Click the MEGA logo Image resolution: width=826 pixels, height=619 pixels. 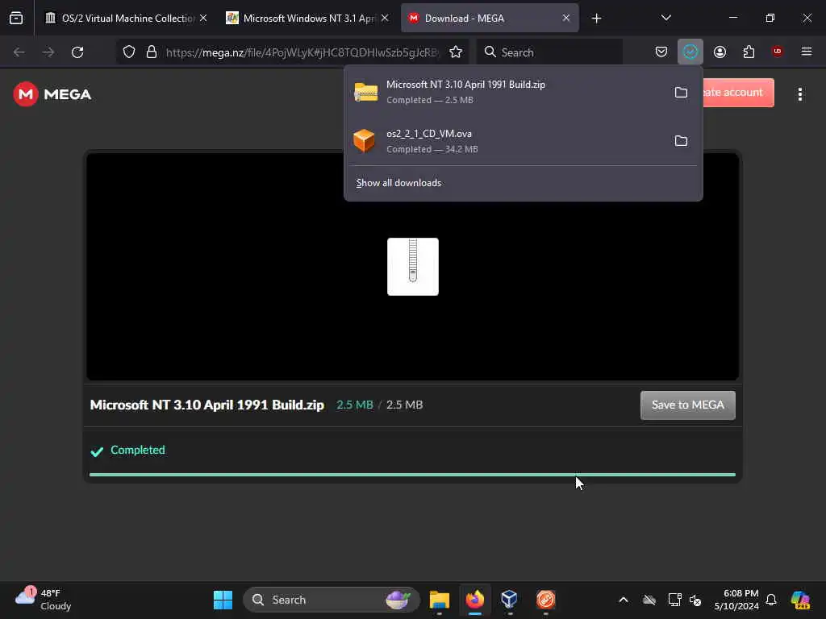click(52, 94)
